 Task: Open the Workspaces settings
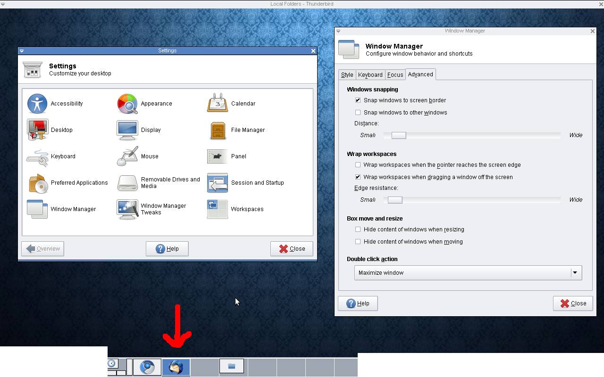[218, 209]
